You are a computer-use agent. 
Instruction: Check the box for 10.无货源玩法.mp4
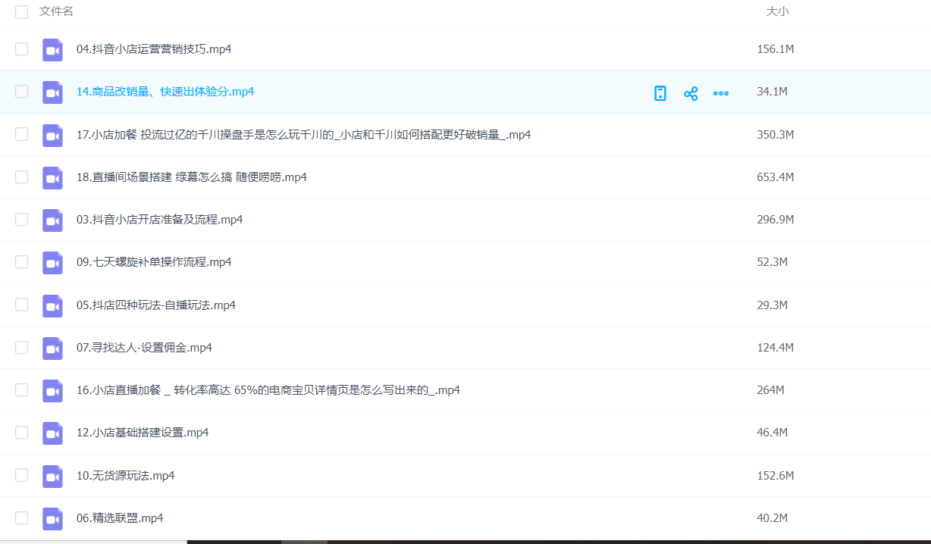[21, 476]
